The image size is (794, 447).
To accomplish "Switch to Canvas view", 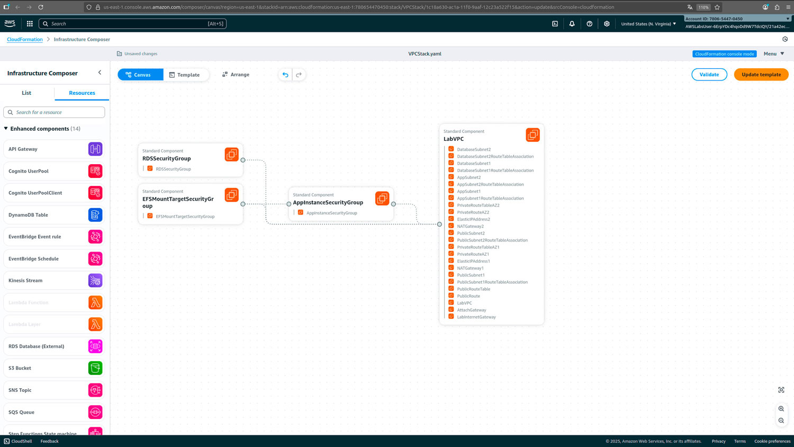I will (x=140, y=75).
